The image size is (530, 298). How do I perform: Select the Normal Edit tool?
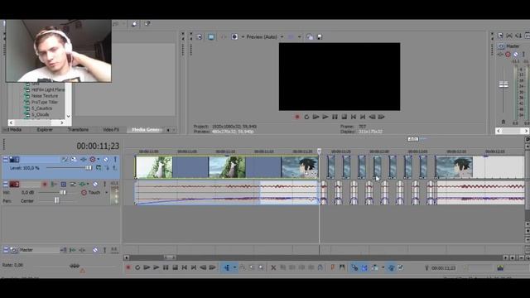(x=227, y=267)
